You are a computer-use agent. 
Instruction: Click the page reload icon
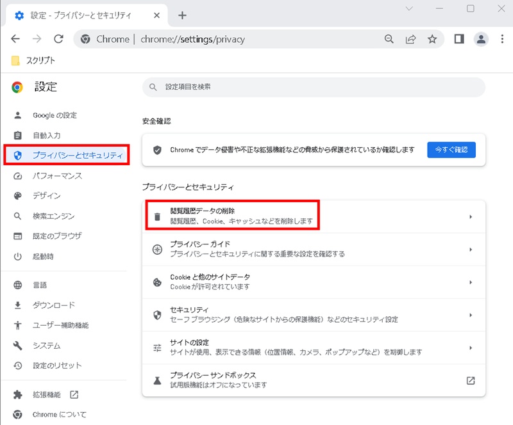point(59,39)
